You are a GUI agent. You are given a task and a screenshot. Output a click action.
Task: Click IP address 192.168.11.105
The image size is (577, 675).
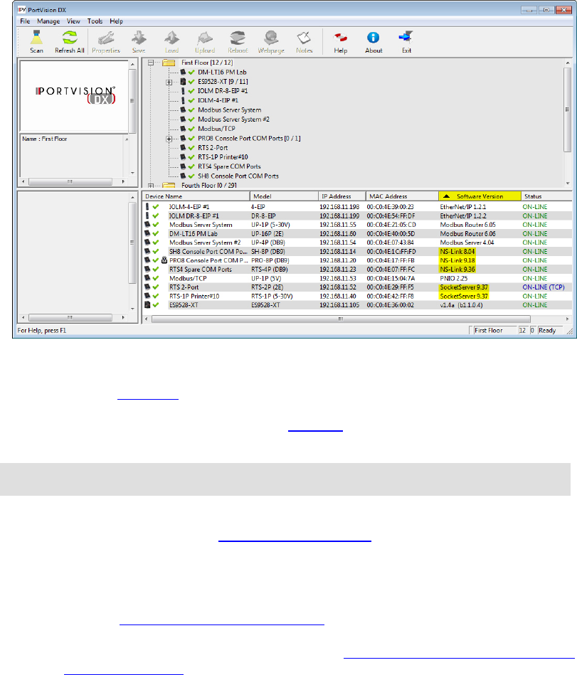(339, 305)
